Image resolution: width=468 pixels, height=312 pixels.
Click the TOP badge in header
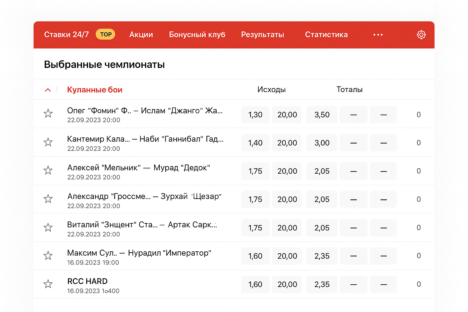click(x=106, y=34)
